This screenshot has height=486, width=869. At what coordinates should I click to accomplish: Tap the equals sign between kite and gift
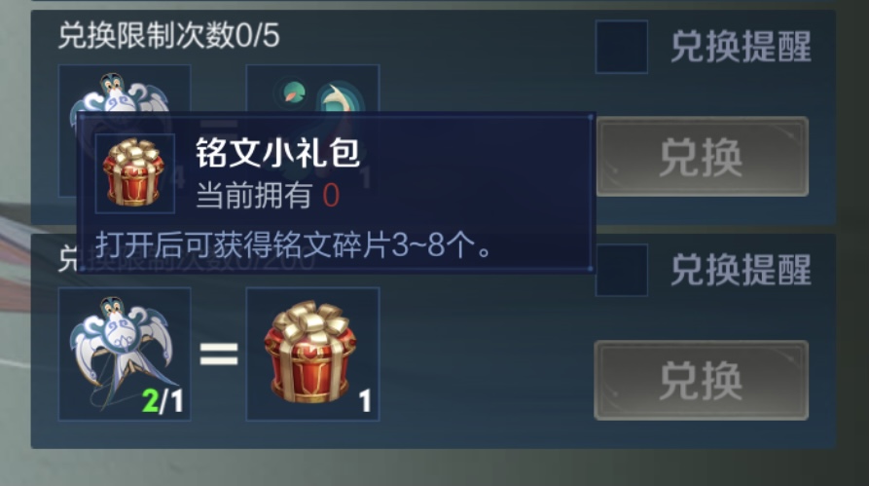click(x=219, y=354)
